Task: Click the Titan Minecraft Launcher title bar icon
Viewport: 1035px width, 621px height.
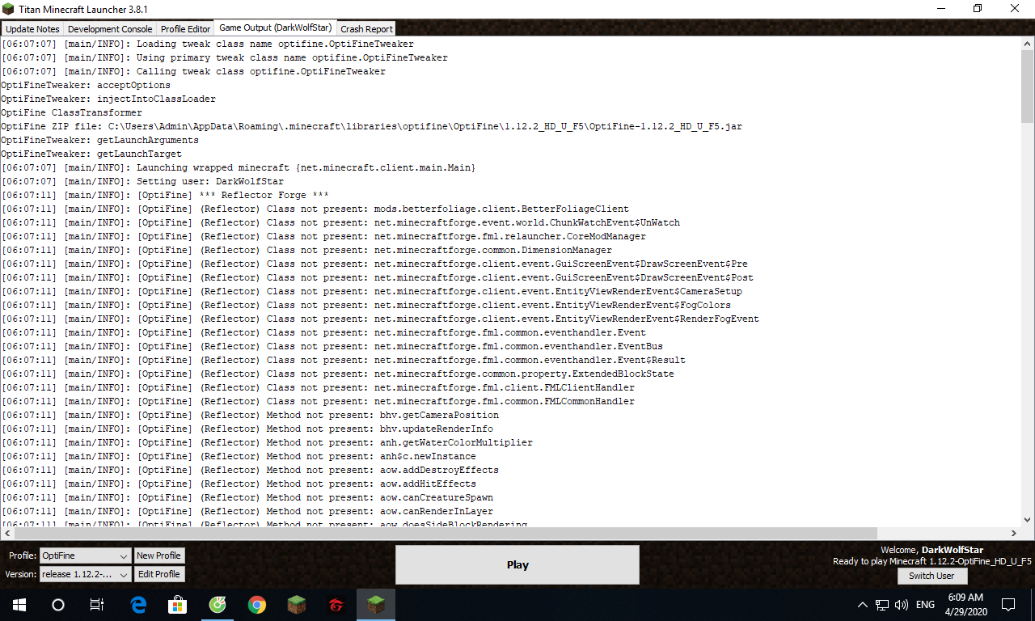Action: (x=9, y=9)
